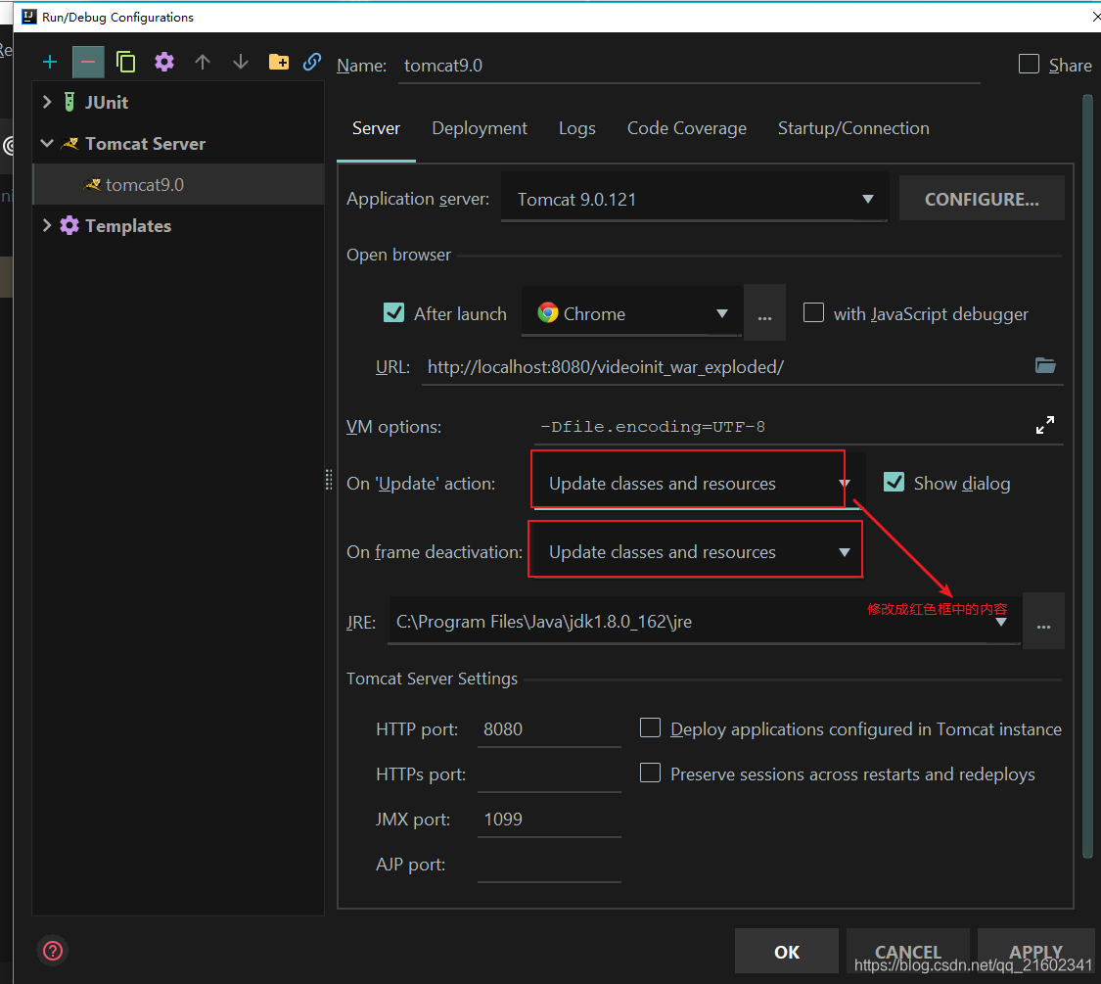Click the Name input field
Screen dimensions: 1101x984
tap(689, 66)
